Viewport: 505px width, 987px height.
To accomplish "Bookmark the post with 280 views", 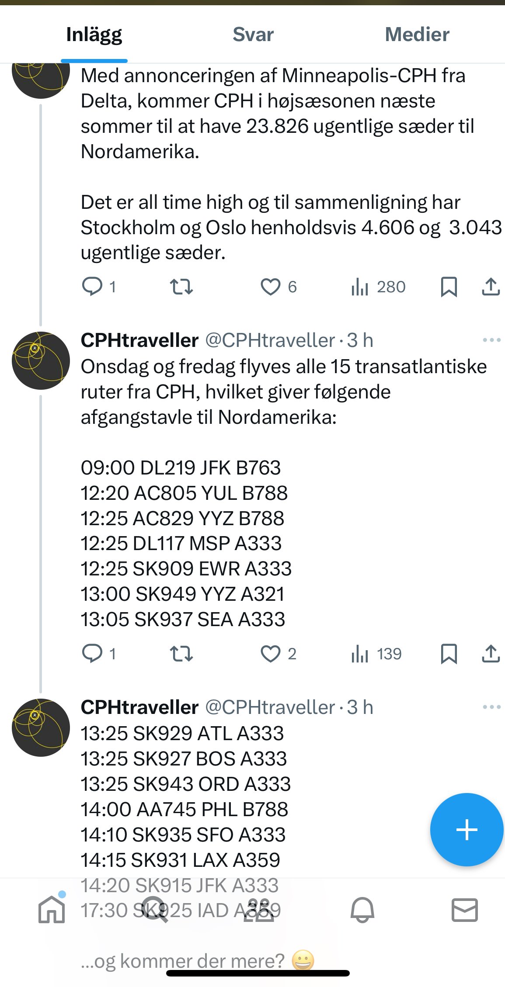I will tap(449, 287).
